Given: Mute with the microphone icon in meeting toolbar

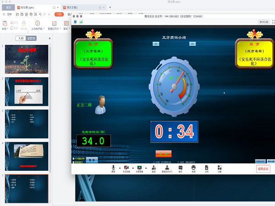Looking at the screenshot, I should point(113,168).
